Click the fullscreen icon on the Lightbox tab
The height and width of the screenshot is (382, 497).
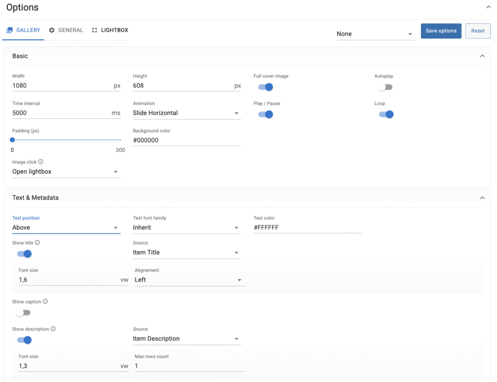(x=95, y=30)
